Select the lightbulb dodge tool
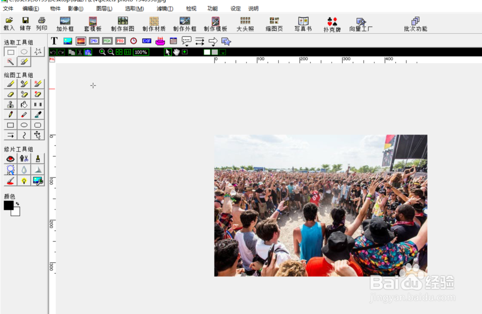This screenshot has width=482, height=314. click(x=24, y=181)
